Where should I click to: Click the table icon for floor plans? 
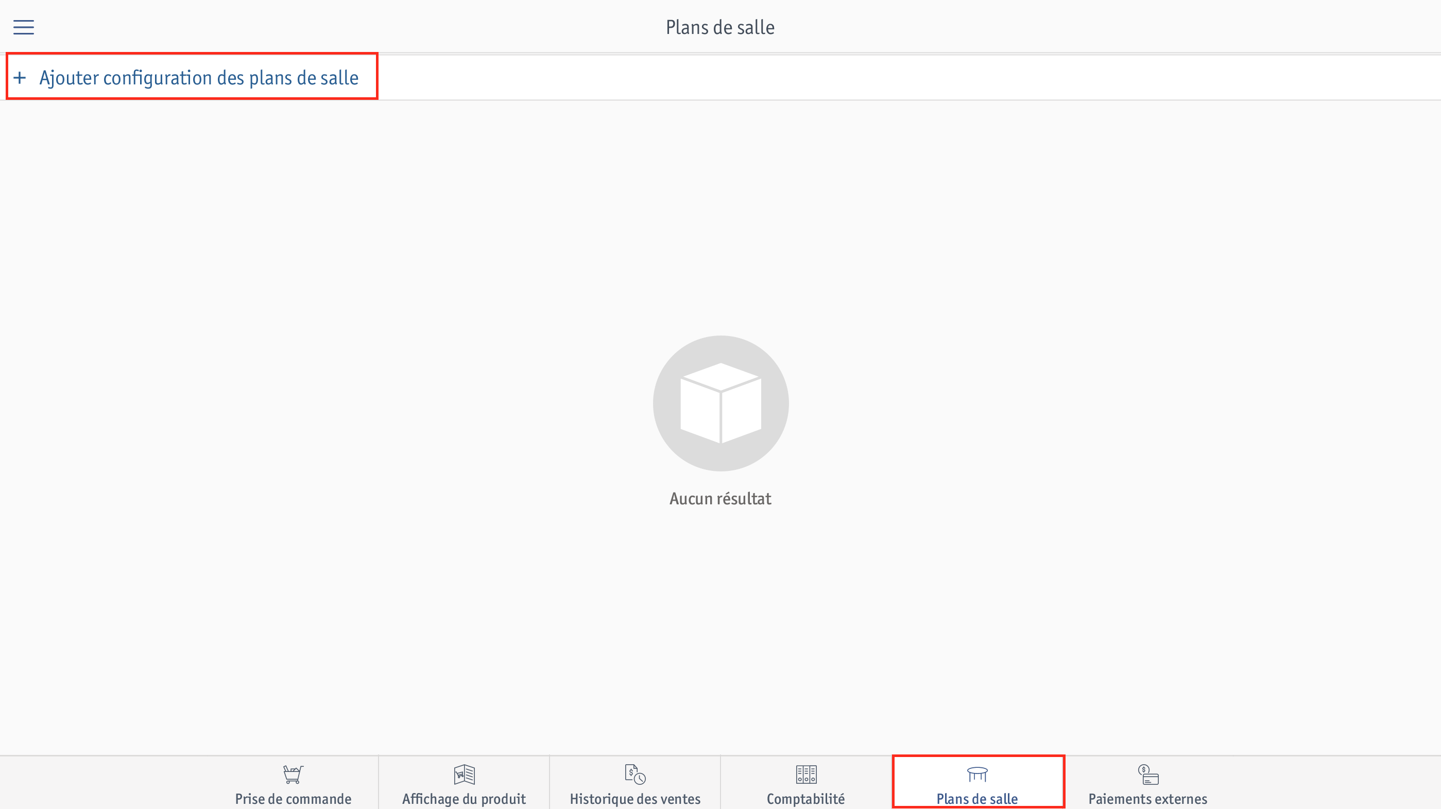coord(977,775)
